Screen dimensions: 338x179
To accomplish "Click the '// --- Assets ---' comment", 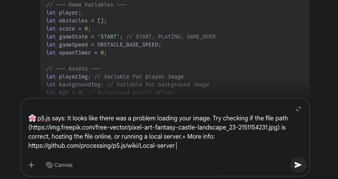I will click(x=73, y=69).
